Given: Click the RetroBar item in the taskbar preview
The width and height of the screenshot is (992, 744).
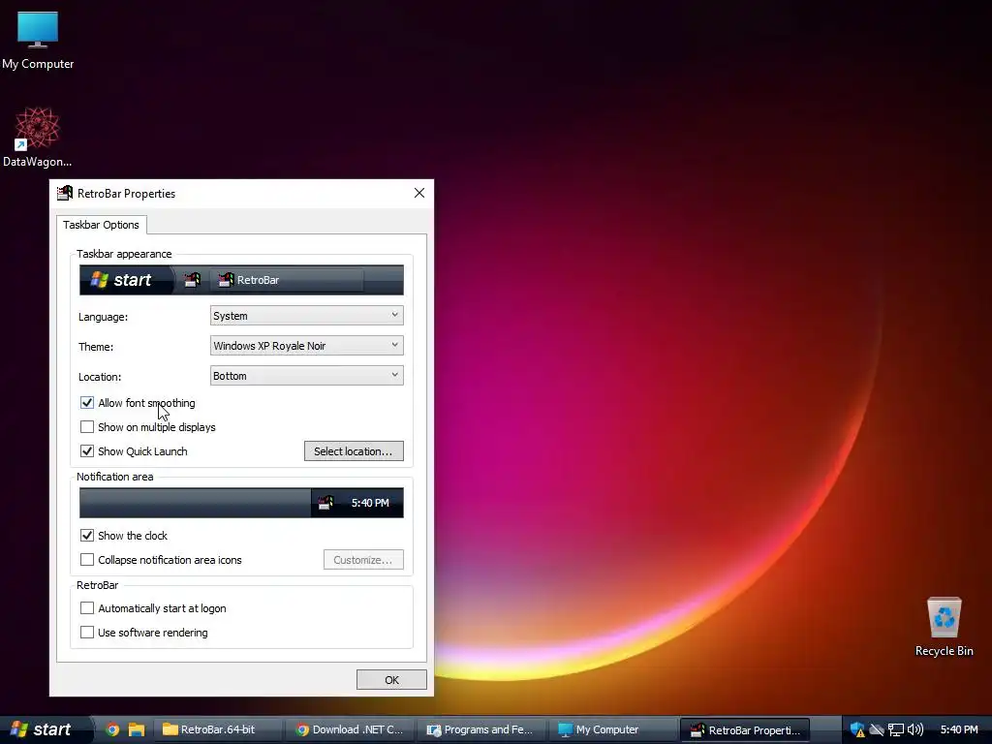Looking at the screenshot, I should coord(288,280).
